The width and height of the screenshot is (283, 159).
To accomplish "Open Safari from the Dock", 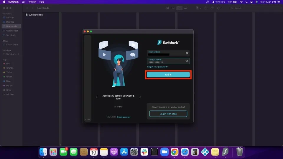I will pos(185,152).
